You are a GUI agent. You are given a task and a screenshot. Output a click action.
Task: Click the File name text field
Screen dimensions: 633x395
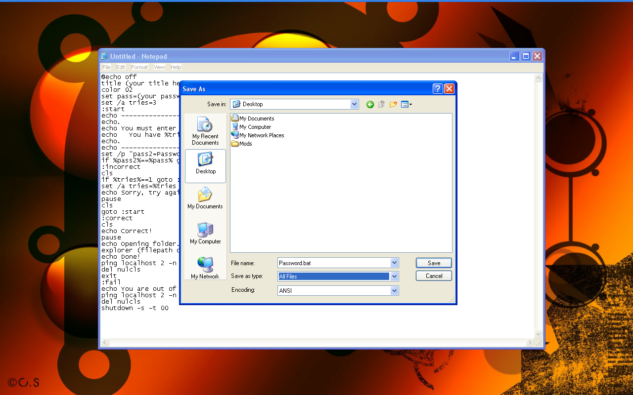334,263
